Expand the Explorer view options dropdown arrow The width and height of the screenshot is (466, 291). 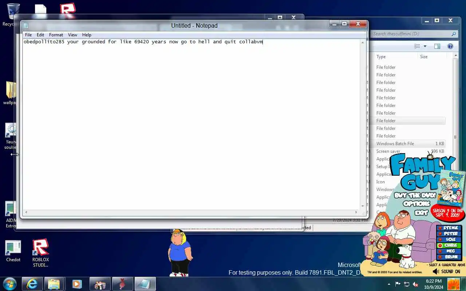click(425, 46)
